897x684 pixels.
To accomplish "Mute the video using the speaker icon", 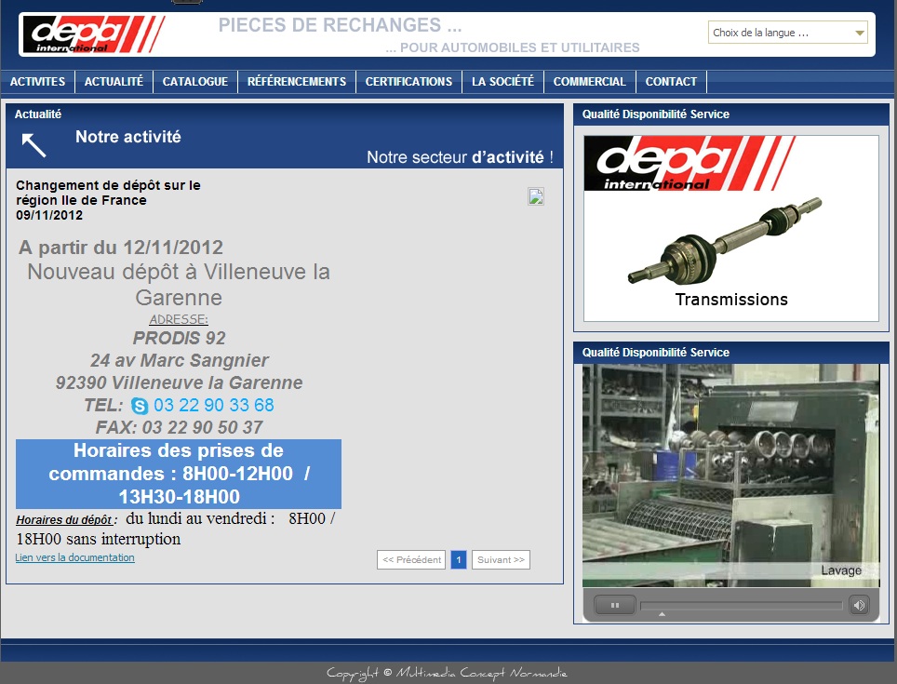I will (x=859, y=605).
